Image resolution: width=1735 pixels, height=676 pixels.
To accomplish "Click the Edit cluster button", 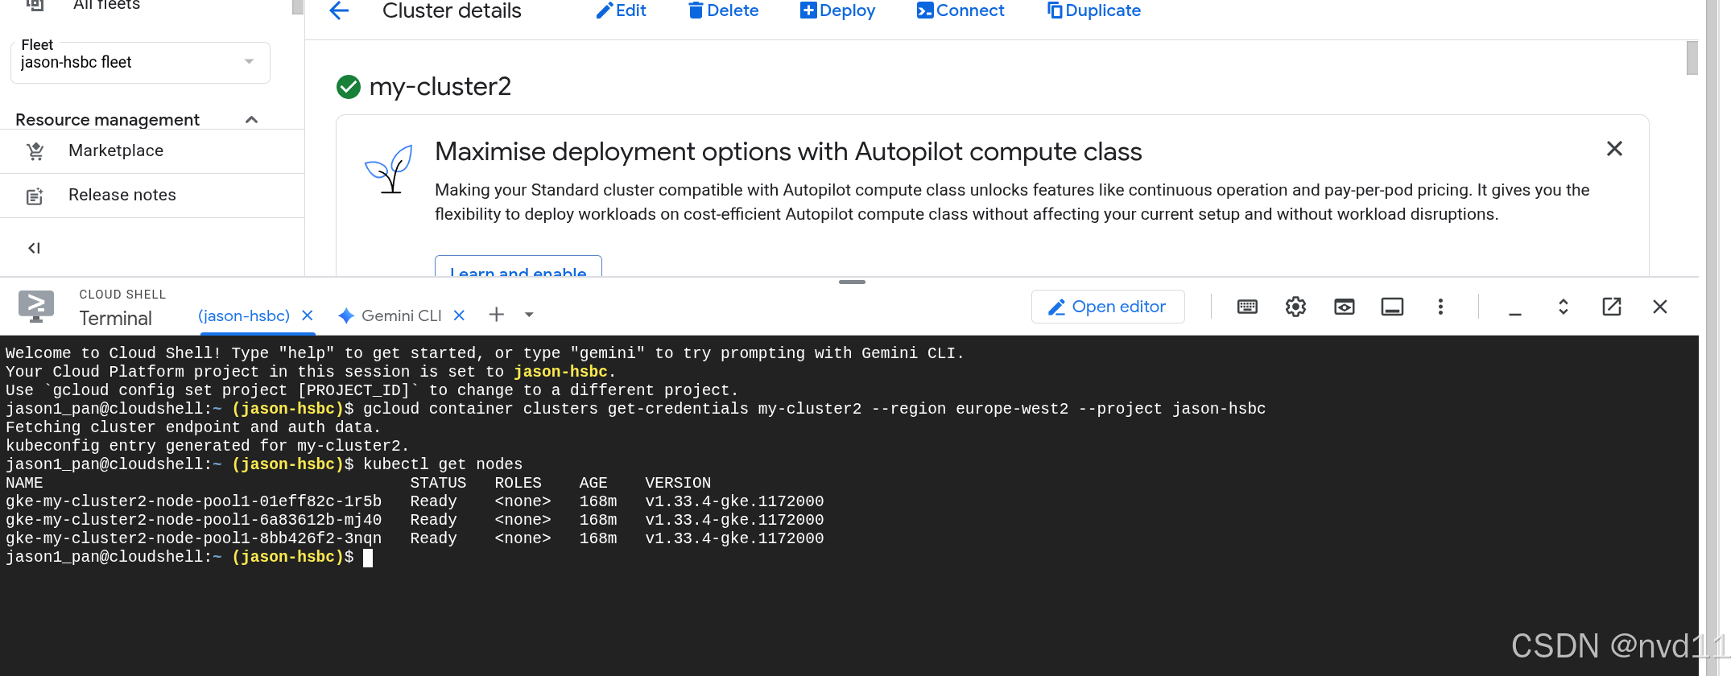I will (x=621, y=10).
